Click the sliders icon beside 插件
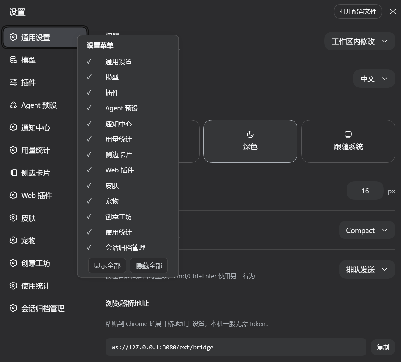The width and height of the screenshot is (401, 362). click(13, 82)
